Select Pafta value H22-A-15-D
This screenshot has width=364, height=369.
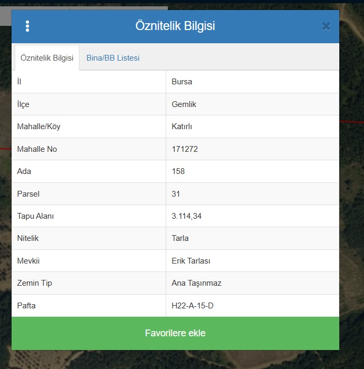click(193, 306)
